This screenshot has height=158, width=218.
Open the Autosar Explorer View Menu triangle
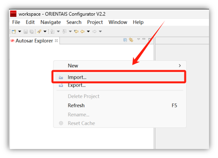[x=139, y=39]
